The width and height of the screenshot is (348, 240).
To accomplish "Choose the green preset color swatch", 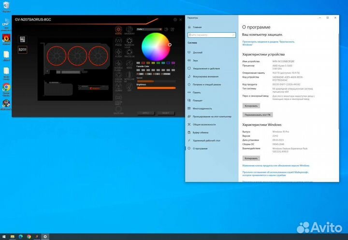I will point(158,63).
